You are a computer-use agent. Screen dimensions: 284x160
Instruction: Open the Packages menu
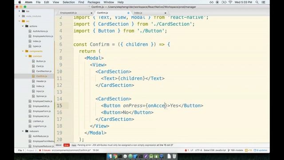(94, 2)
